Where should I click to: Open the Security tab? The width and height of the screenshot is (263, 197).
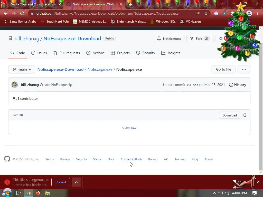coord(146,53)
